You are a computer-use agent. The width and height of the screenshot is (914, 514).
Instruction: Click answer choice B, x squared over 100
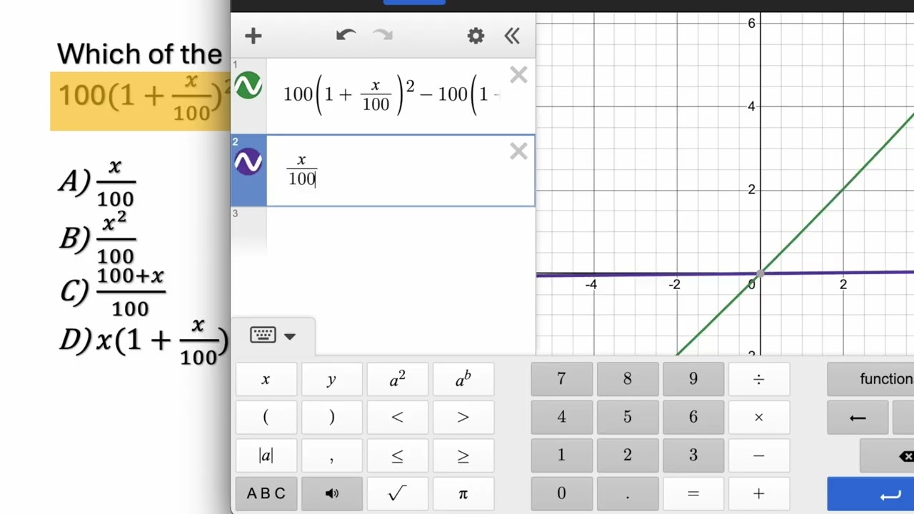(97, 238)
